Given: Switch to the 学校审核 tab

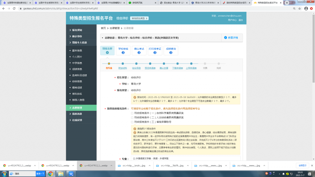Looking at the screenshot, I should click(x=123, y=50).
